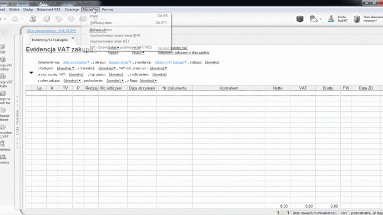Viewport: 383px width, 215px height.
Task: Open operations on fixed assets sidebar module
Action: click(5, 98)
